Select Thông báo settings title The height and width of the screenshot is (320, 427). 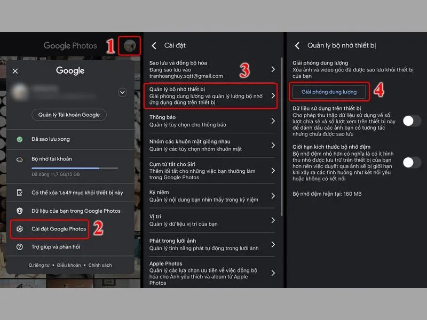tap(163, 117)
